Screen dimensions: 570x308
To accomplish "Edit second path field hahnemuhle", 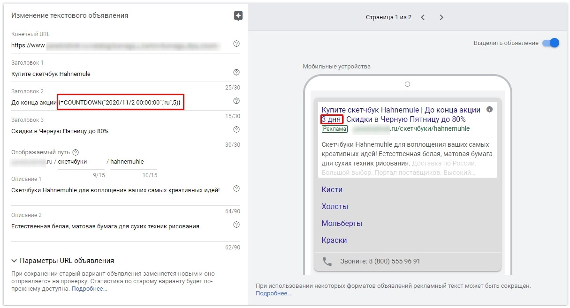I will (134, 161).
